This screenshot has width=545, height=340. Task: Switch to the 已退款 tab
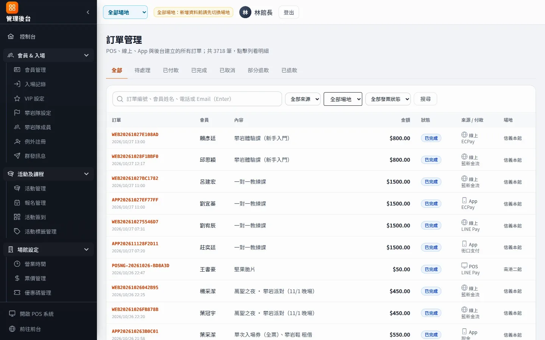(289, 70)
